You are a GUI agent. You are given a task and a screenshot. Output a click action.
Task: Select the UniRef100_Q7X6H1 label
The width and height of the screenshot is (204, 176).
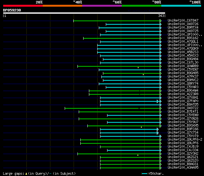tap(183, 98)
